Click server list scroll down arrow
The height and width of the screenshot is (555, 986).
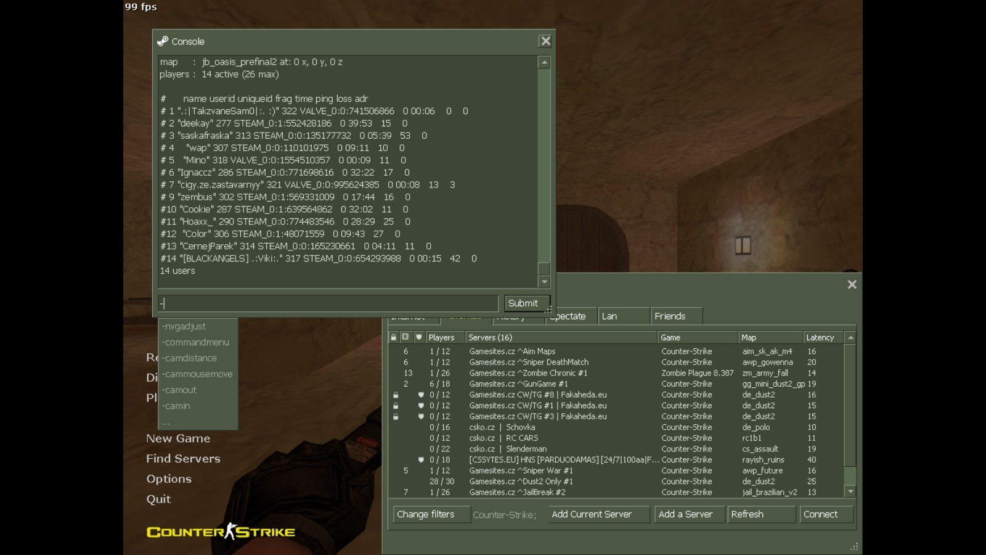point(850,491)
